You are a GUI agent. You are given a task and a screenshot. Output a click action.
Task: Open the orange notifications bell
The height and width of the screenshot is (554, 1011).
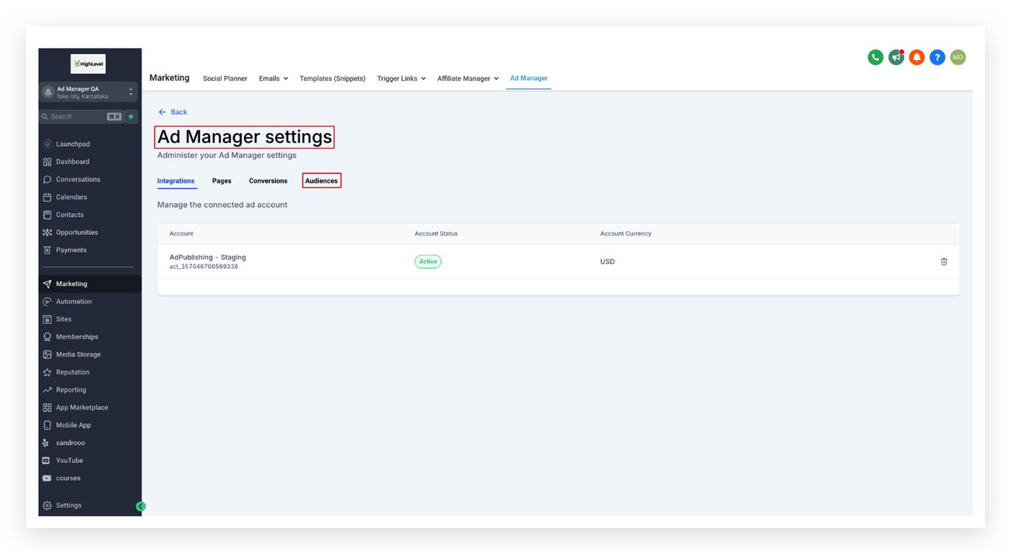[x=916, y=57]
